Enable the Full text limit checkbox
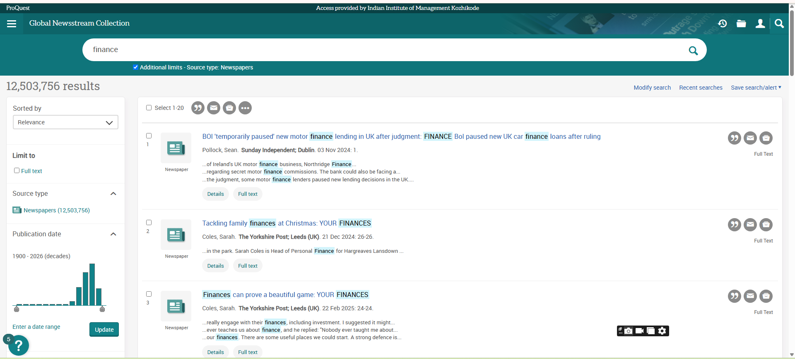 coord(17,171)
